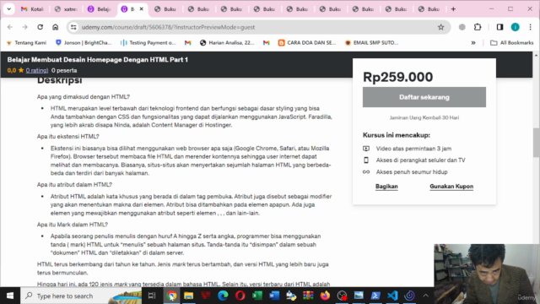Click the Daftar sekarang button
540x304 pixels.
click(x=424, y=97)
